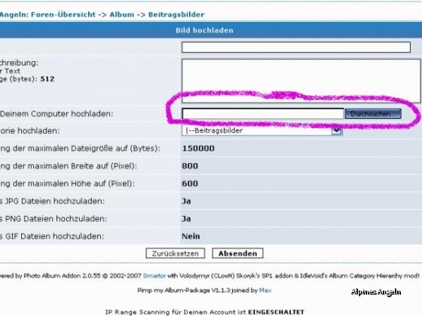Select the Nein value for GIF files
The height and width of the screenshot is (316, 422).
(191, 236)
